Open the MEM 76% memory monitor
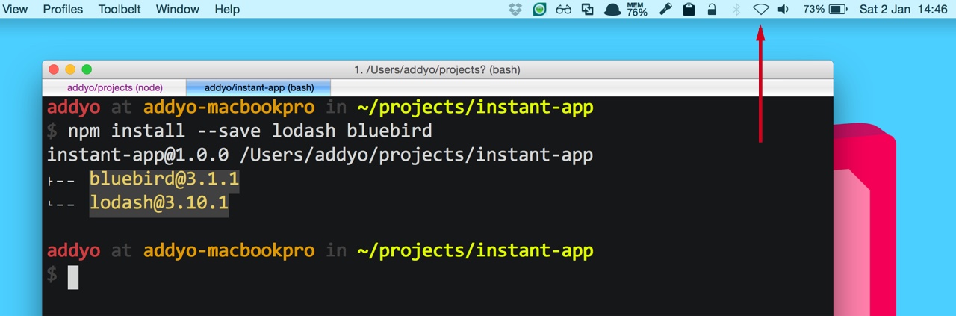This screenshot has height=316, width=956. [637, 10]
